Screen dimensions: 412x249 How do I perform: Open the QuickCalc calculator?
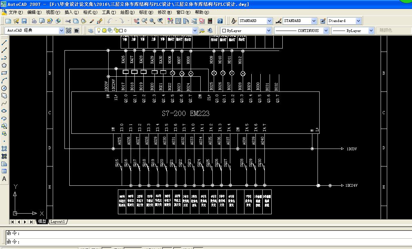click(210, 21)
